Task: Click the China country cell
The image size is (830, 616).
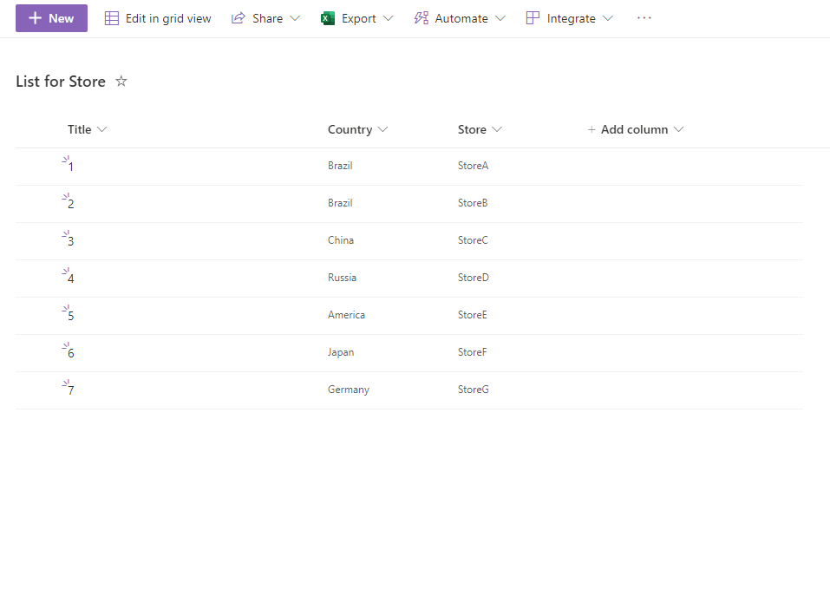Action: click(x=340, y=240)
